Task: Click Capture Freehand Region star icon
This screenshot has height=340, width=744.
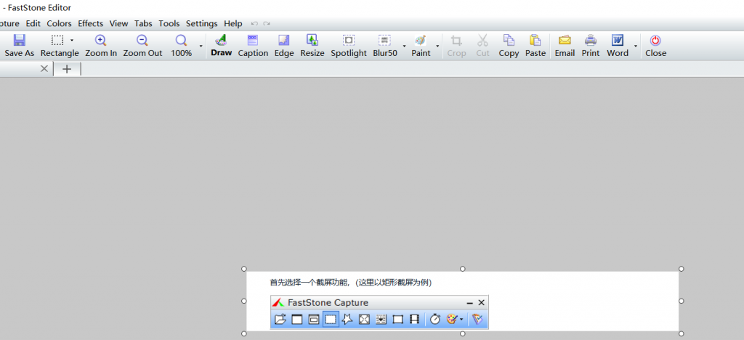Action: coord(347,320)
